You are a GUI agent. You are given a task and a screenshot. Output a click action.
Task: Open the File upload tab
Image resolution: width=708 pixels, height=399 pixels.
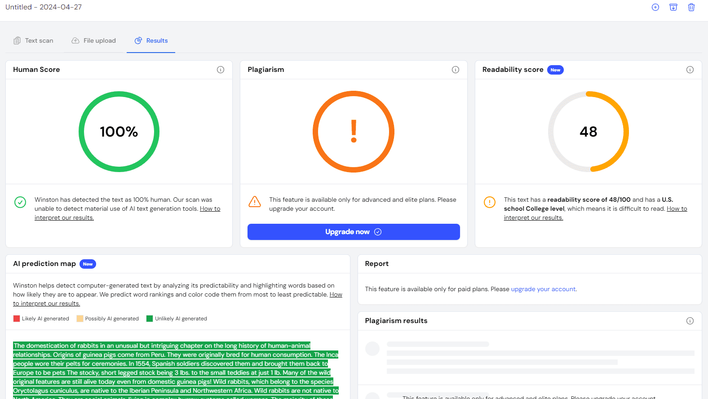click(x=94, y=40)
